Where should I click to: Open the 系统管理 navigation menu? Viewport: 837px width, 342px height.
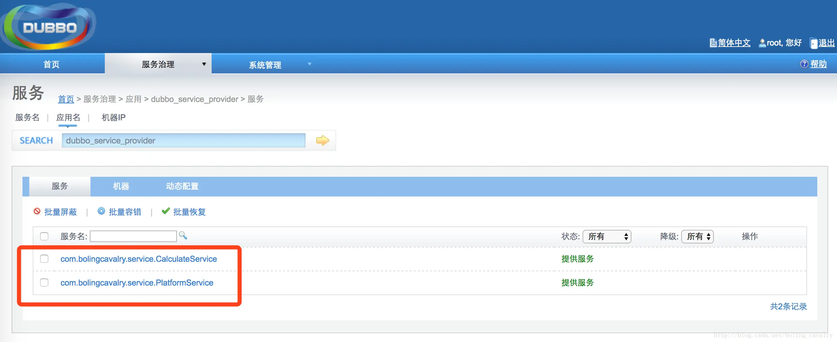[265, 65]
